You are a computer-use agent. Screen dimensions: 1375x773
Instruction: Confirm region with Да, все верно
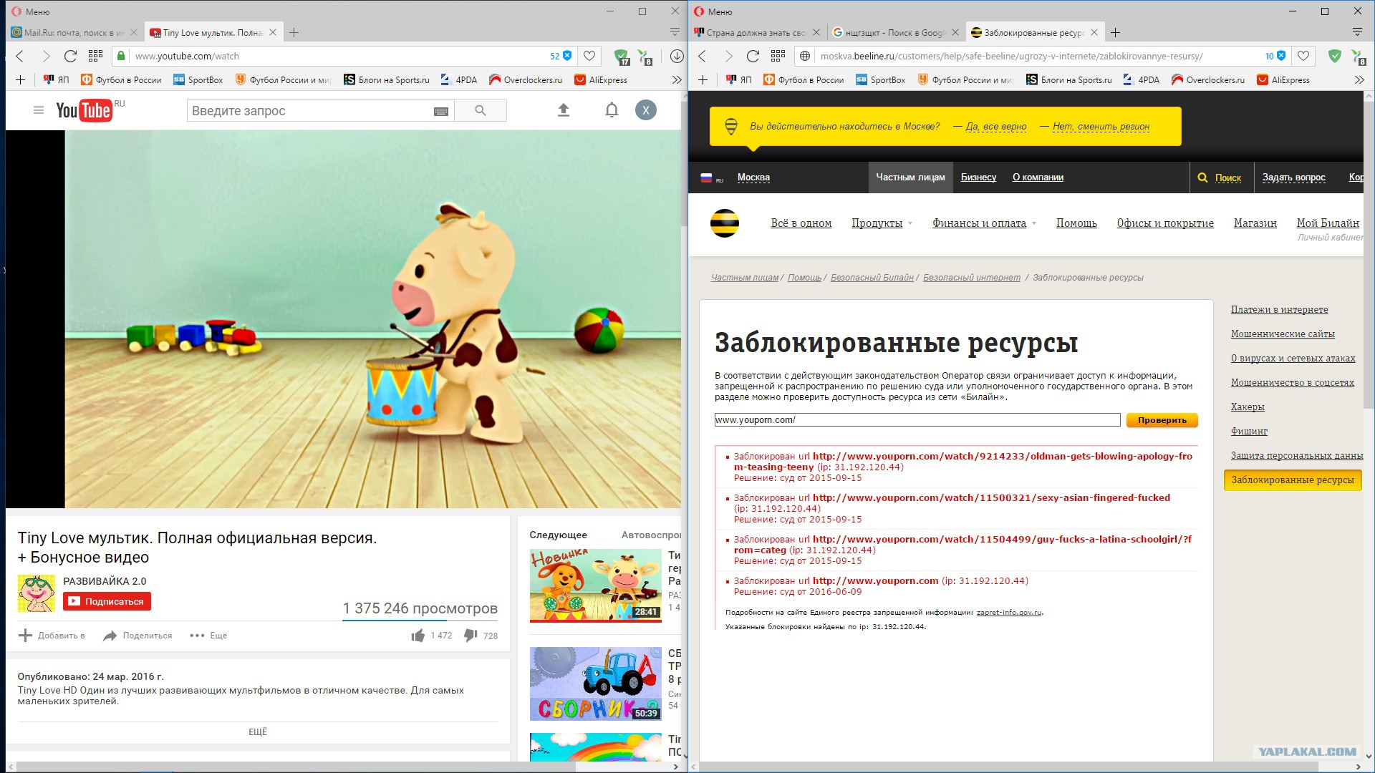[x=996, y=127]
